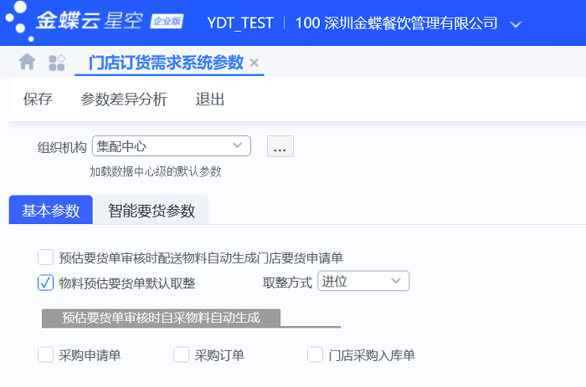Enable the 门店采购入库单 checkbox
586x387 pixels.
[316, 355]
